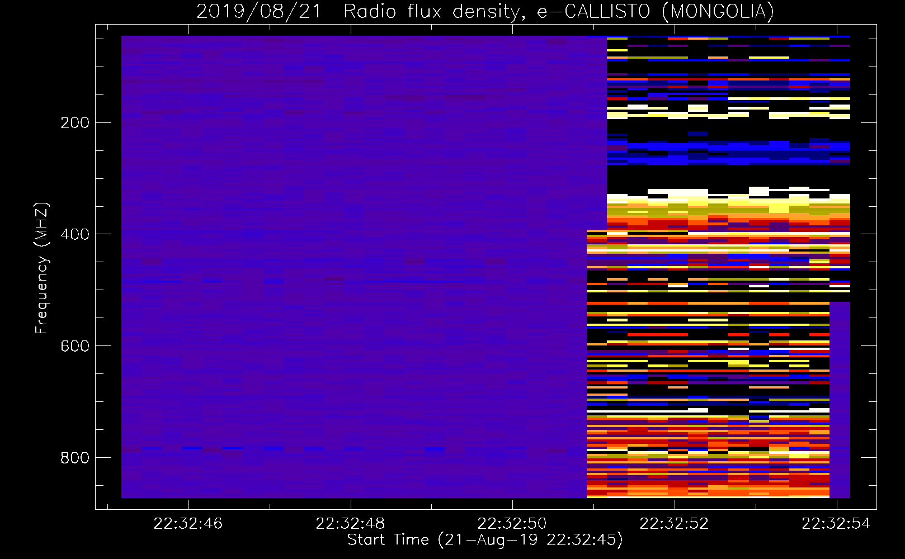Screen dimensions: 905x559
Task: Click the 22:32:54 time tick label
Action: point(836,523)
